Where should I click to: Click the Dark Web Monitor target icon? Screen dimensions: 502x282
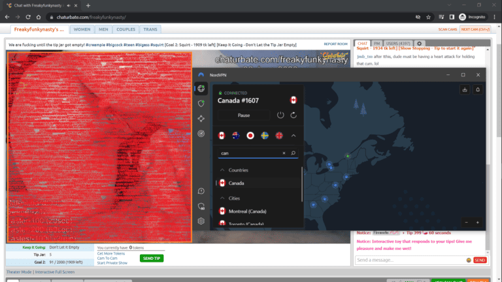[201, 133]
